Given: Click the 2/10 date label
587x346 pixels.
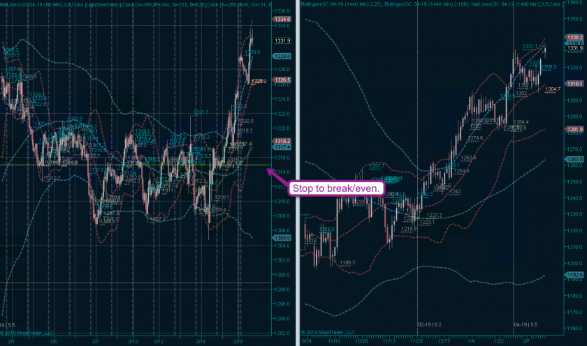Looking at the screenshot, I should pyautogui.click(x=133, y=342).
